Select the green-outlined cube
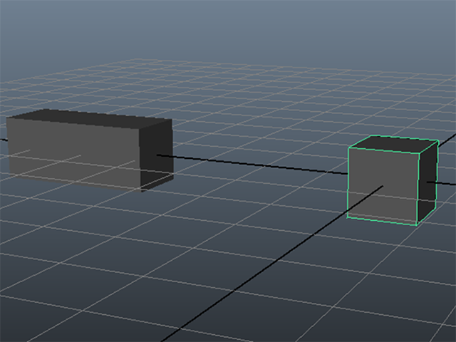 [393, 180]
